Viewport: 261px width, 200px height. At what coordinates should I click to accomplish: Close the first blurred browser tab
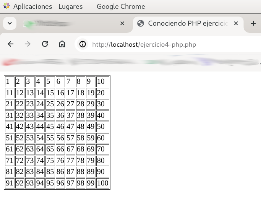pyautogui.click(x=122, y=23)
